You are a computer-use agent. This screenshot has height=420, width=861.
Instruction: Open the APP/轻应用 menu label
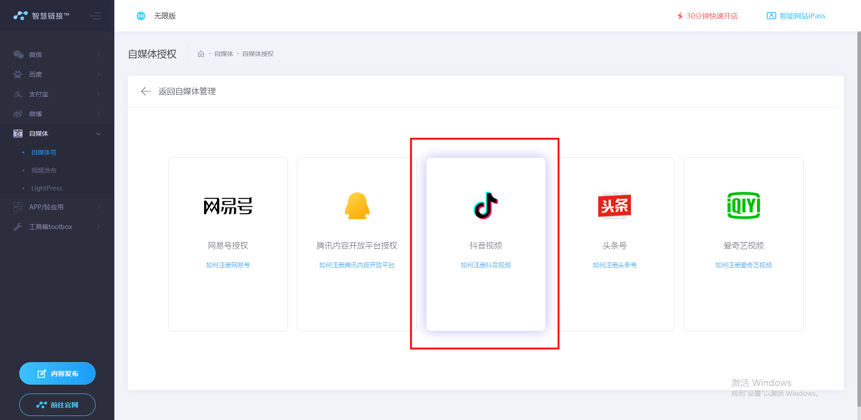tap(46, 207)
